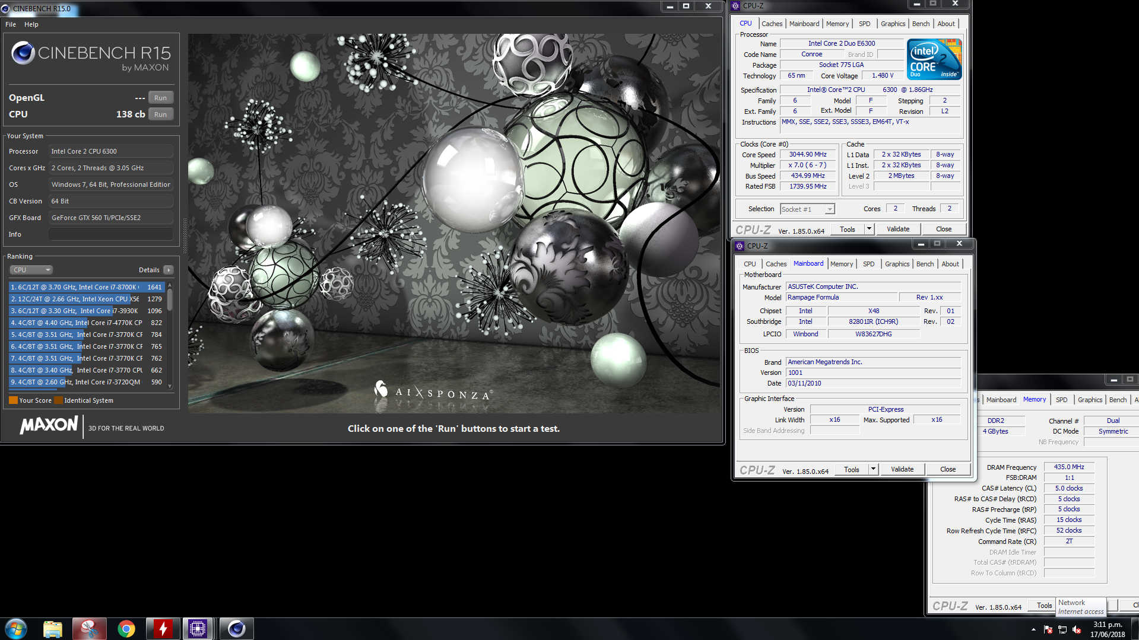Click the rendered benchmark scene image

[454, 224]
